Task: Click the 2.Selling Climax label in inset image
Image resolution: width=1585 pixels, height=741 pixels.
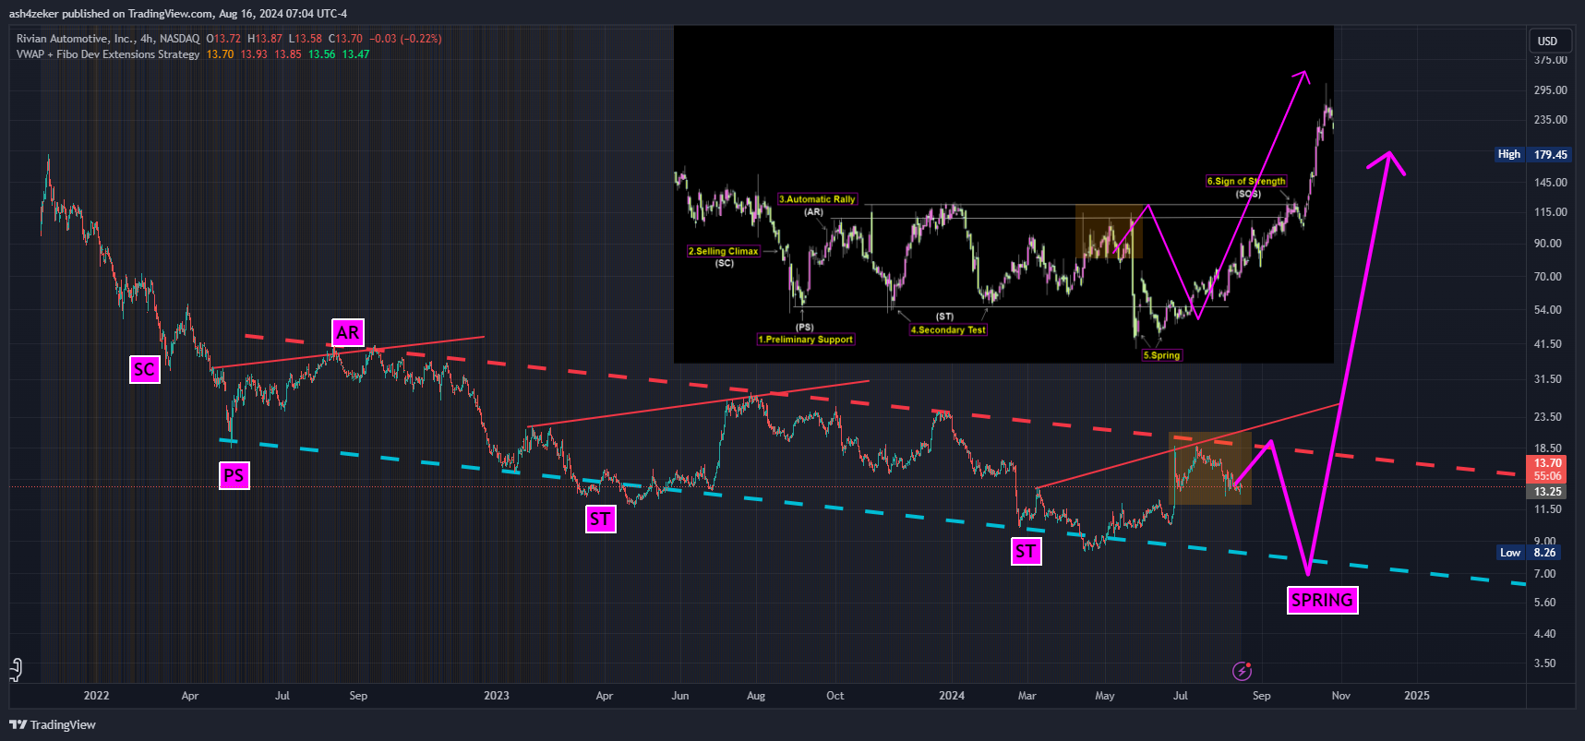Action: click(x=723, y=251)
